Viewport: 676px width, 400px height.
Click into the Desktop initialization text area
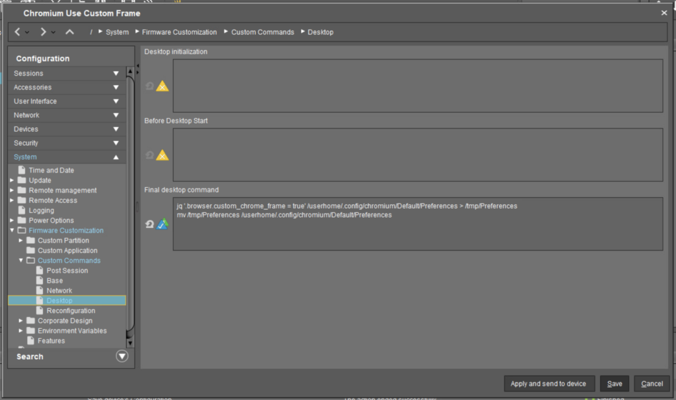[x=418, y=86]
